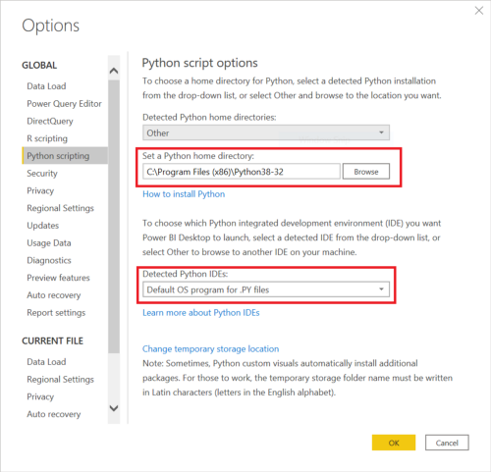Open the Detected Python home directories dropdown
Image resolution: width=491 pixels, height=472 pixels.
coord(266,132)
